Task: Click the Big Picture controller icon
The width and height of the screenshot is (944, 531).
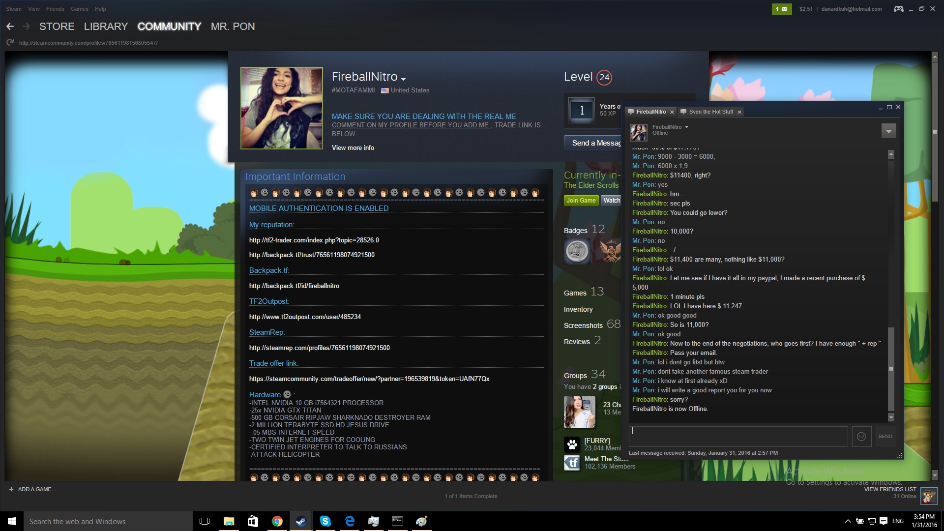Action: pos(898,9)
